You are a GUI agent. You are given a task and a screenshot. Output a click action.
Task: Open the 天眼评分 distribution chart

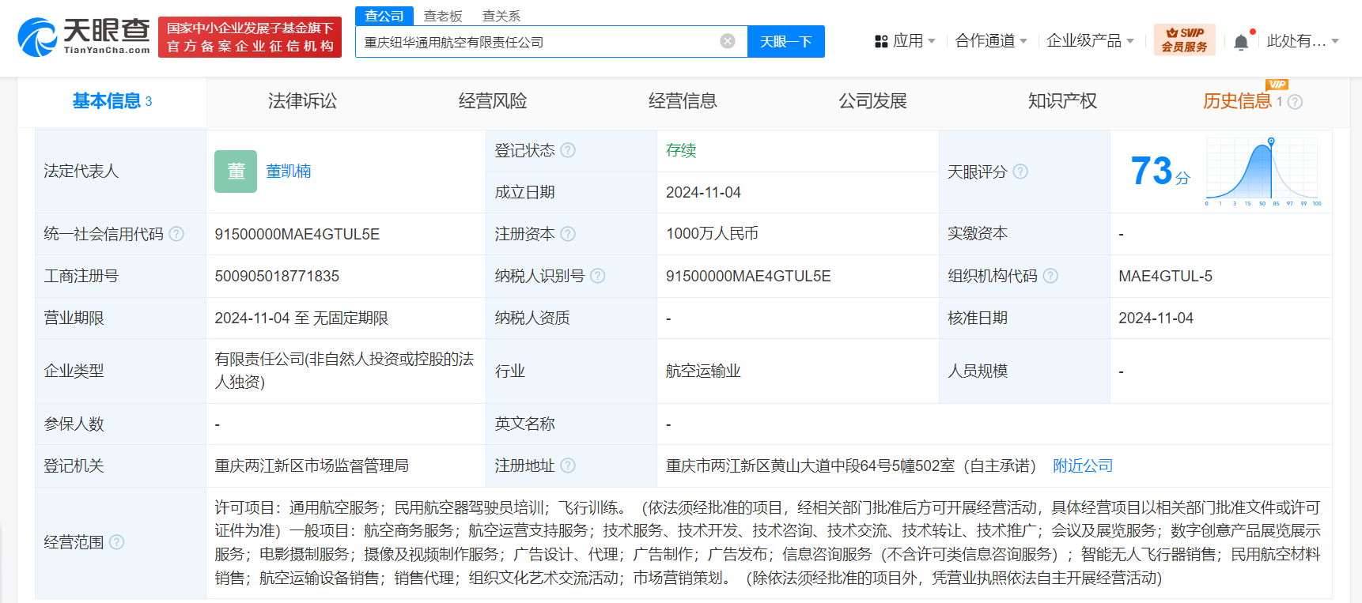[x=1262, y=171]
